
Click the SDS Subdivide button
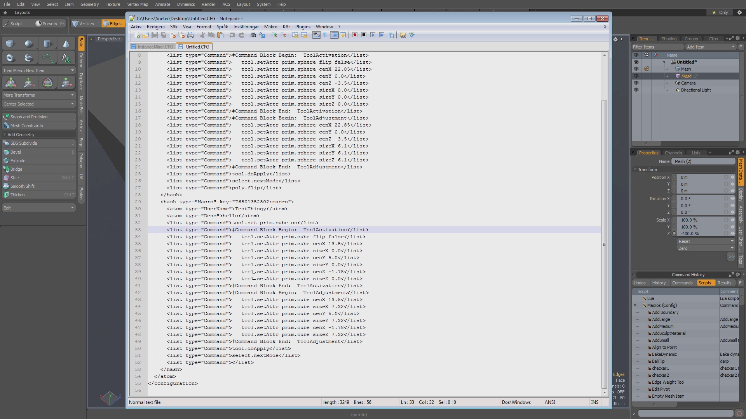tap(24, 143)
